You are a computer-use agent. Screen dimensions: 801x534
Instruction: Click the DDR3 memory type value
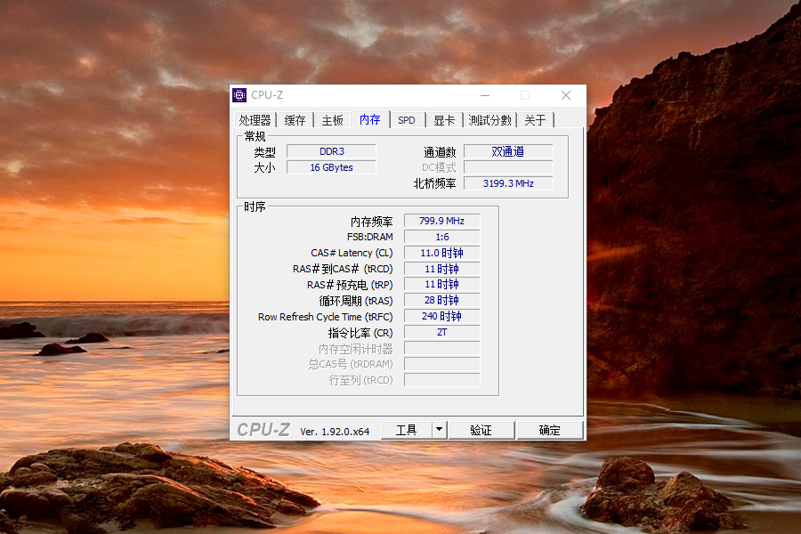tap(332, 151)
